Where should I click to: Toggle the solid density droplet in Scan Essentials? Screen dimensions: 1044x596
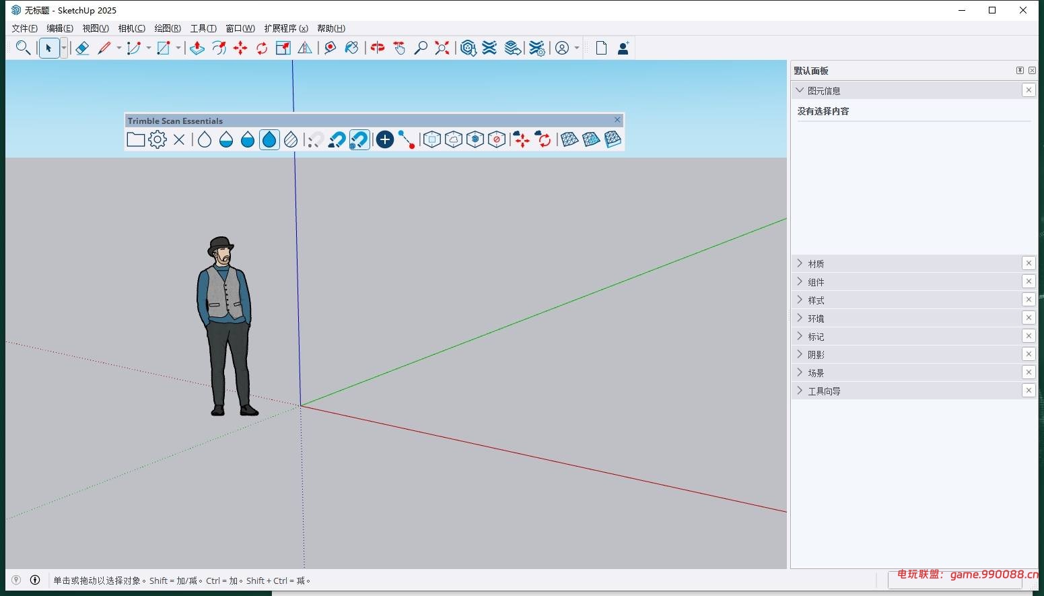tap(269, 139)
